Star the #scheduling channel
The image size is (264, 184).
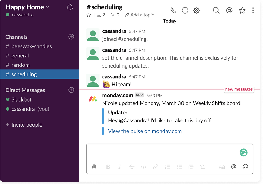(x=89, y=15)
